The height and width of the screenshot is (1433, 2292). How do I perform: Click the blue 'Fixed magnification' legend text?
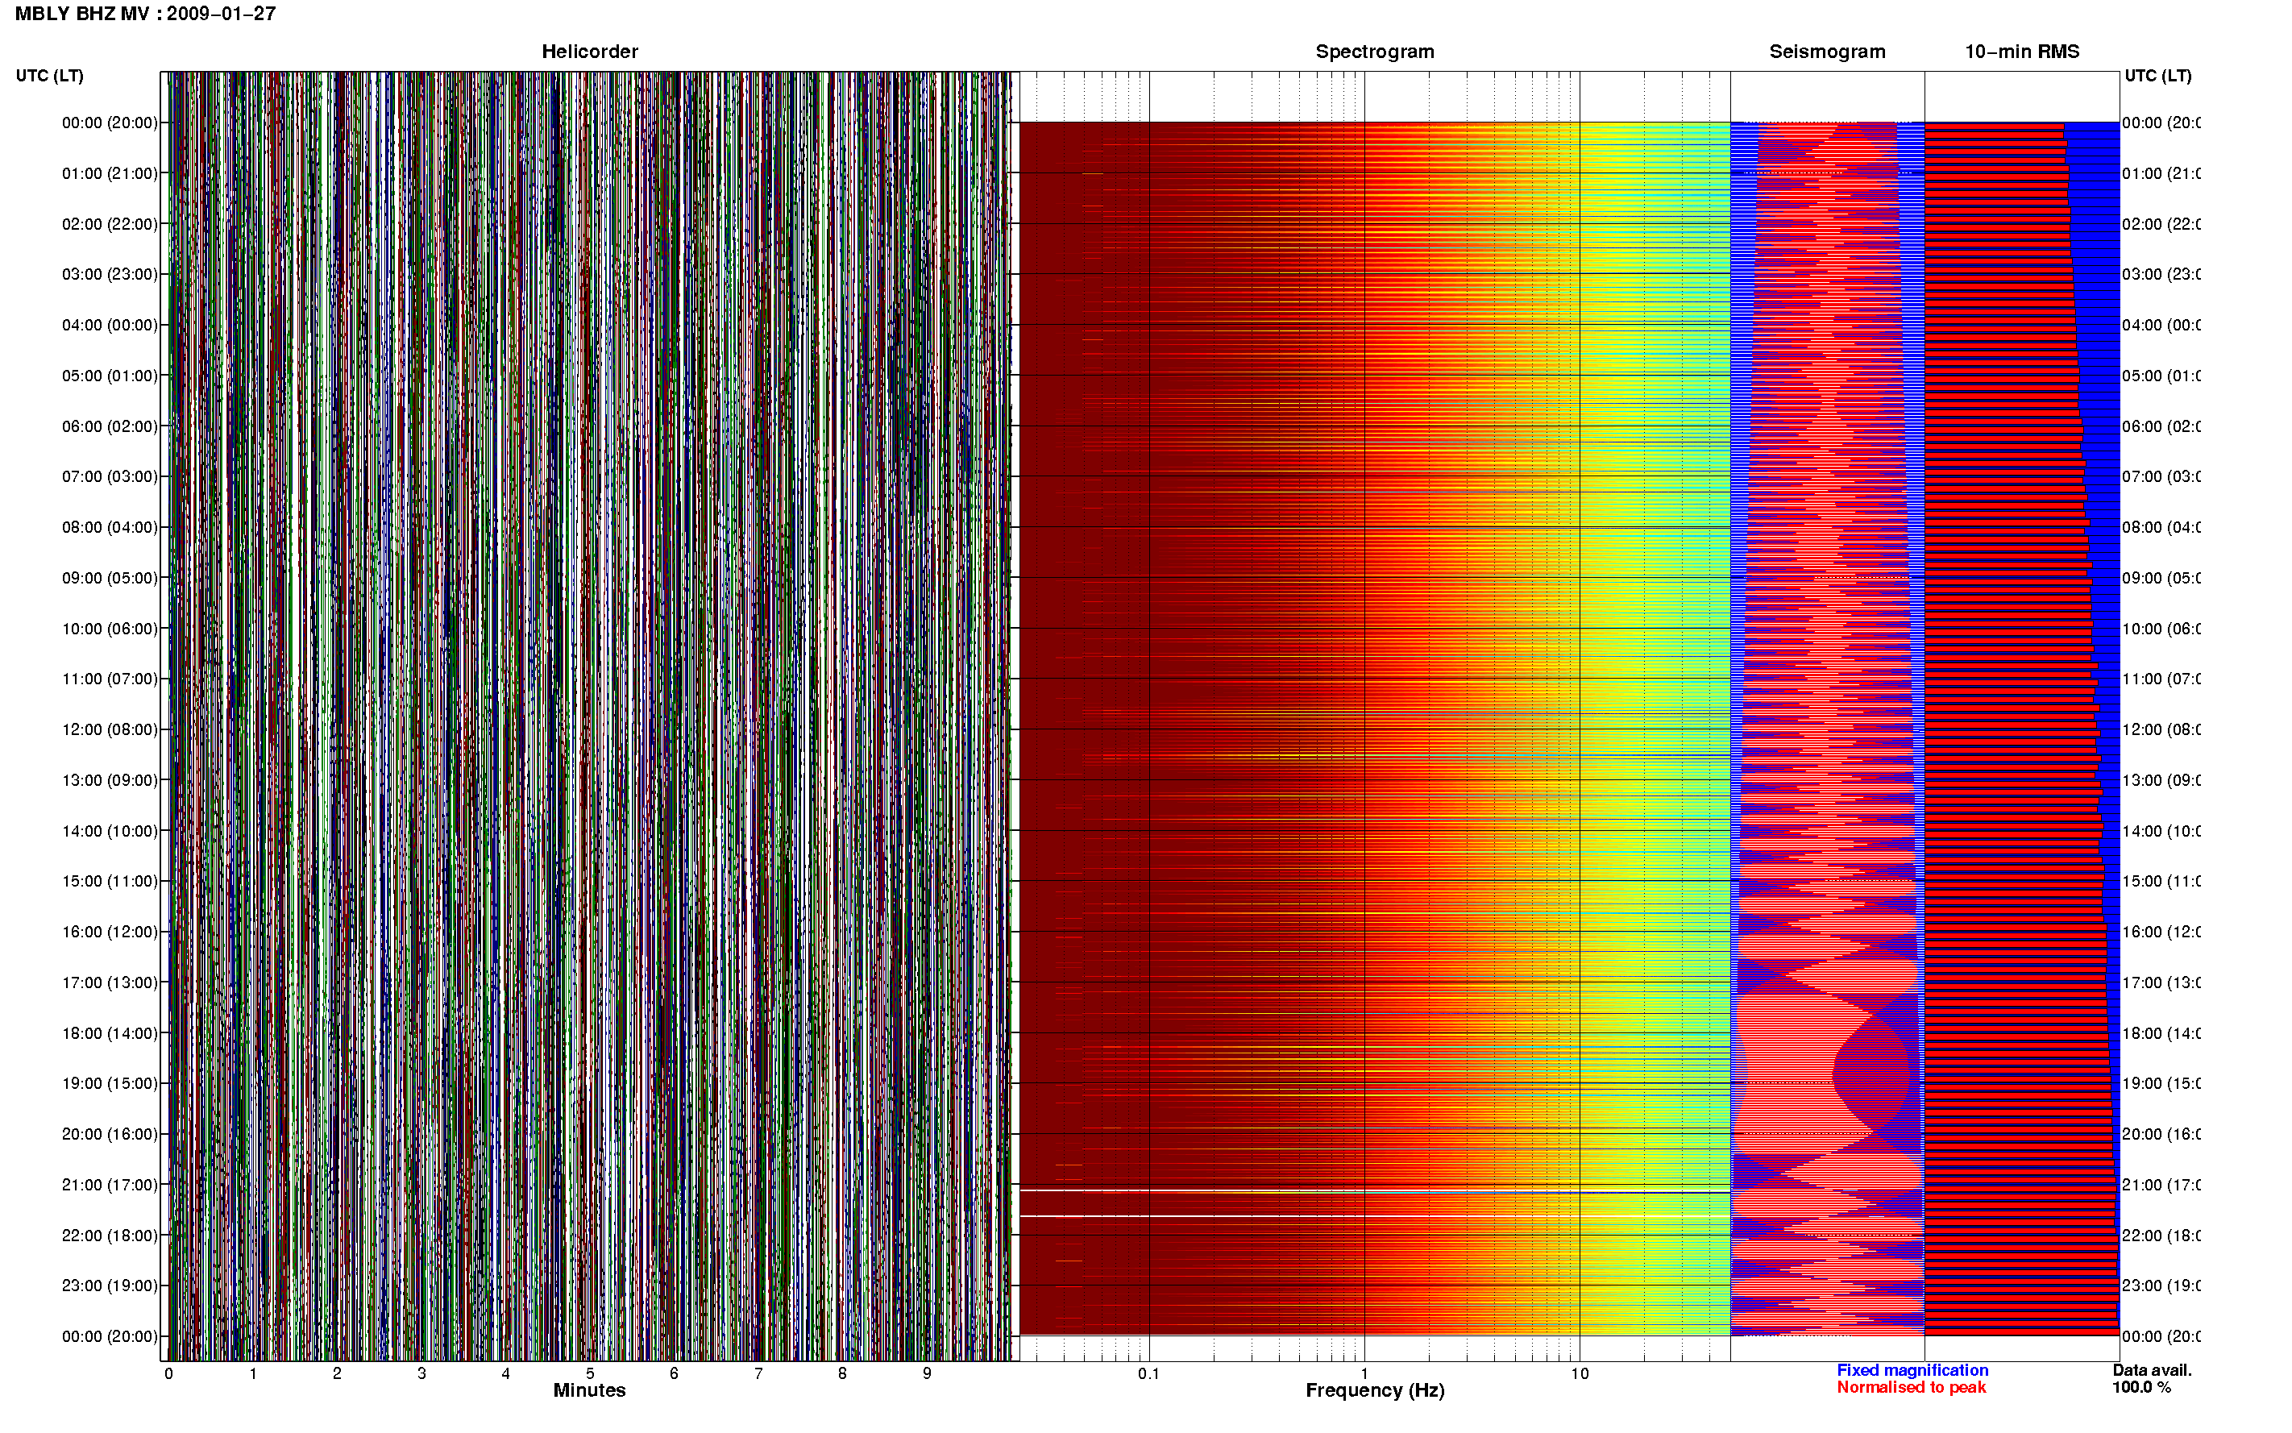[x=1912, y=1370]
